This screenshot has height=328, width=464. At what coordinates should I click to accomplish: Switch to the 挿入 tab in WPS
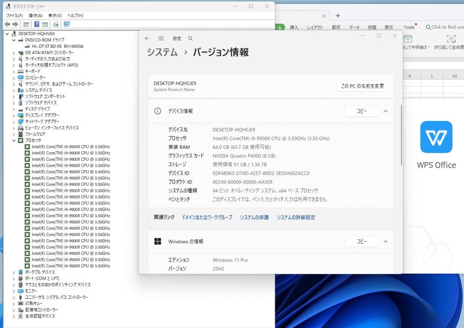click(x=294, y=27)
